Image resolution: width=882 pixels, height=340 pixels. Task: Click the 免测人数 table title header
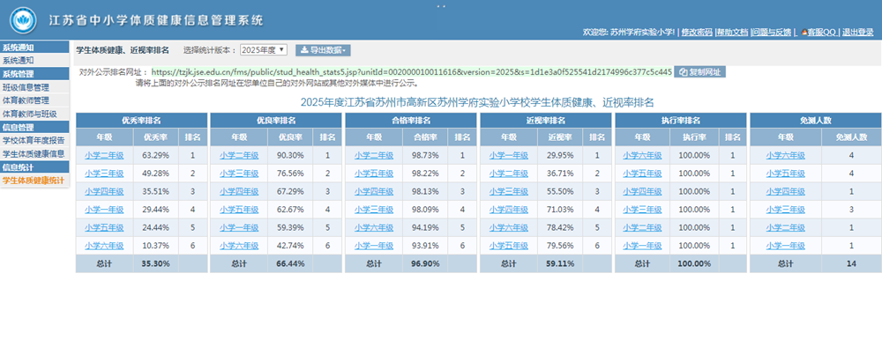coord(816,121)
